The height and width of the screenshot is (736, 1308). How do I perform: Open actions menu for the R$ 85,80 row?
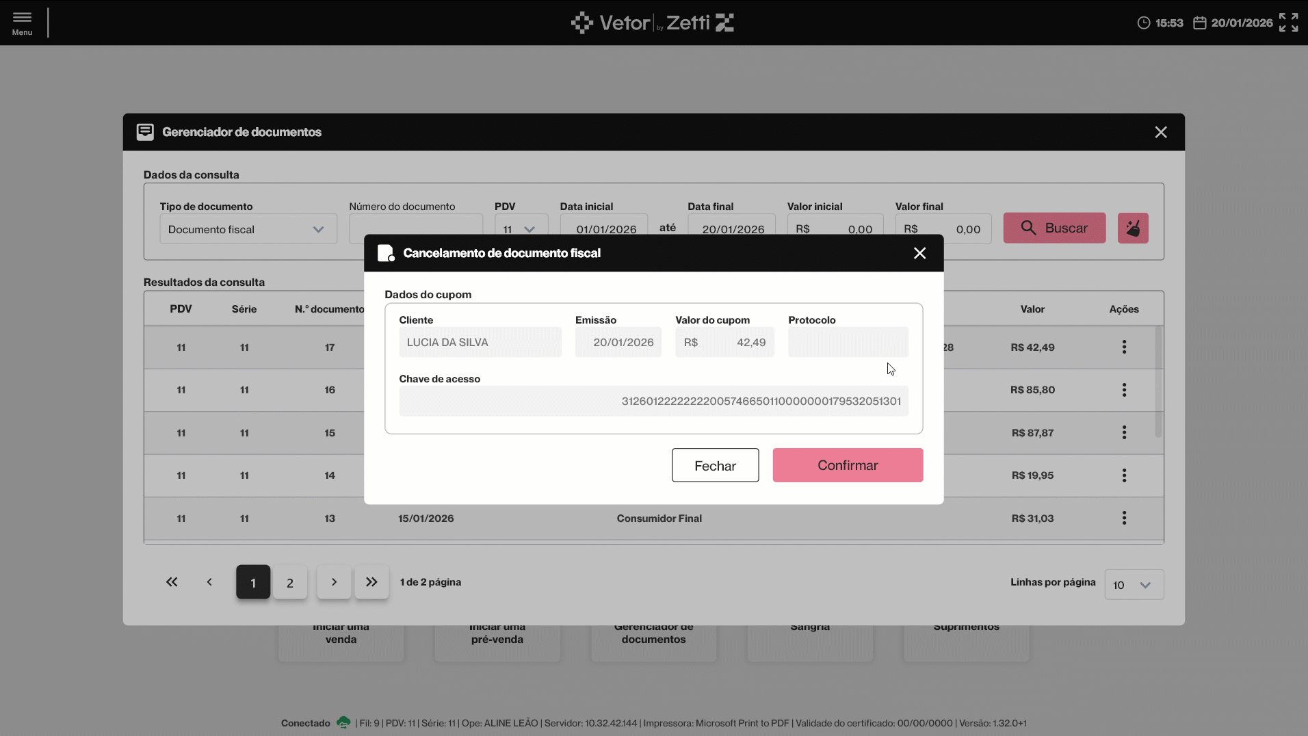pos(1124,390)
